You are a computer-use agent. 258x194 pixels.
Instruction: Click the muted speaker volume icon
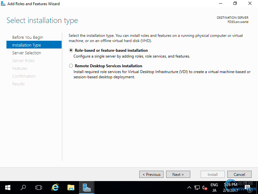(x=204, y=188)
